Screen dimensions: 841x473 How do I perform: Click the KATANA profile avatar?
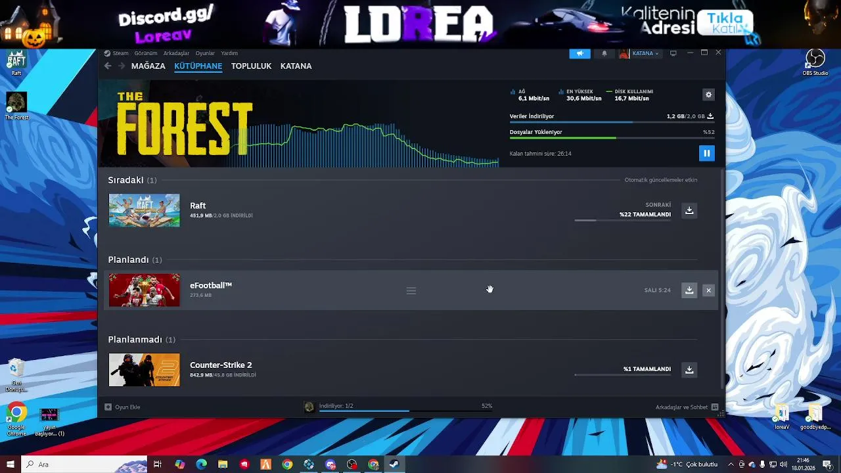click(x=624, y=53)
